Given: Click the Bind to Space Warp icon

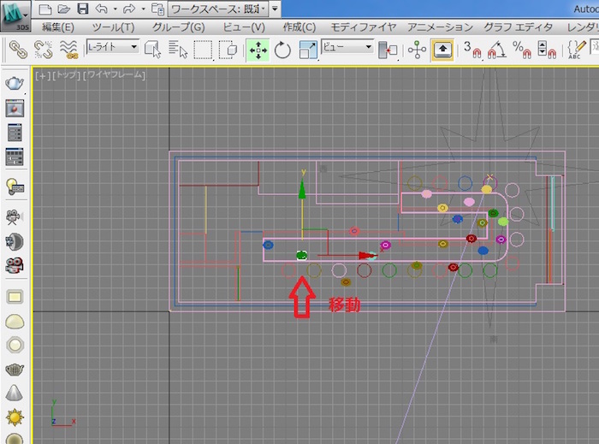Looking at the screenshot, I should (68, 49).
